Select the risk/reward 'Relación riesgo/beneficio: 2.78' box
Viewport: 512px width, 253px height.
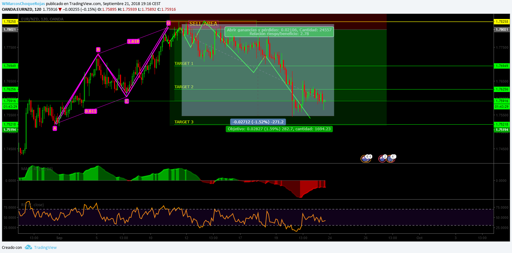(x=279, y=32)
